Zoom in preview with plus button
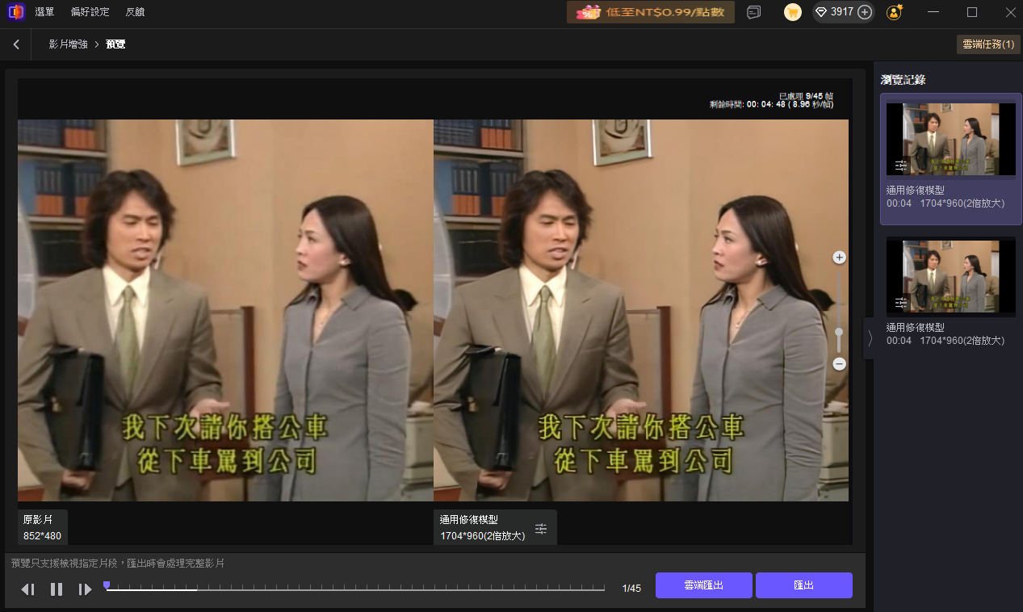 (x=839, y=258)
